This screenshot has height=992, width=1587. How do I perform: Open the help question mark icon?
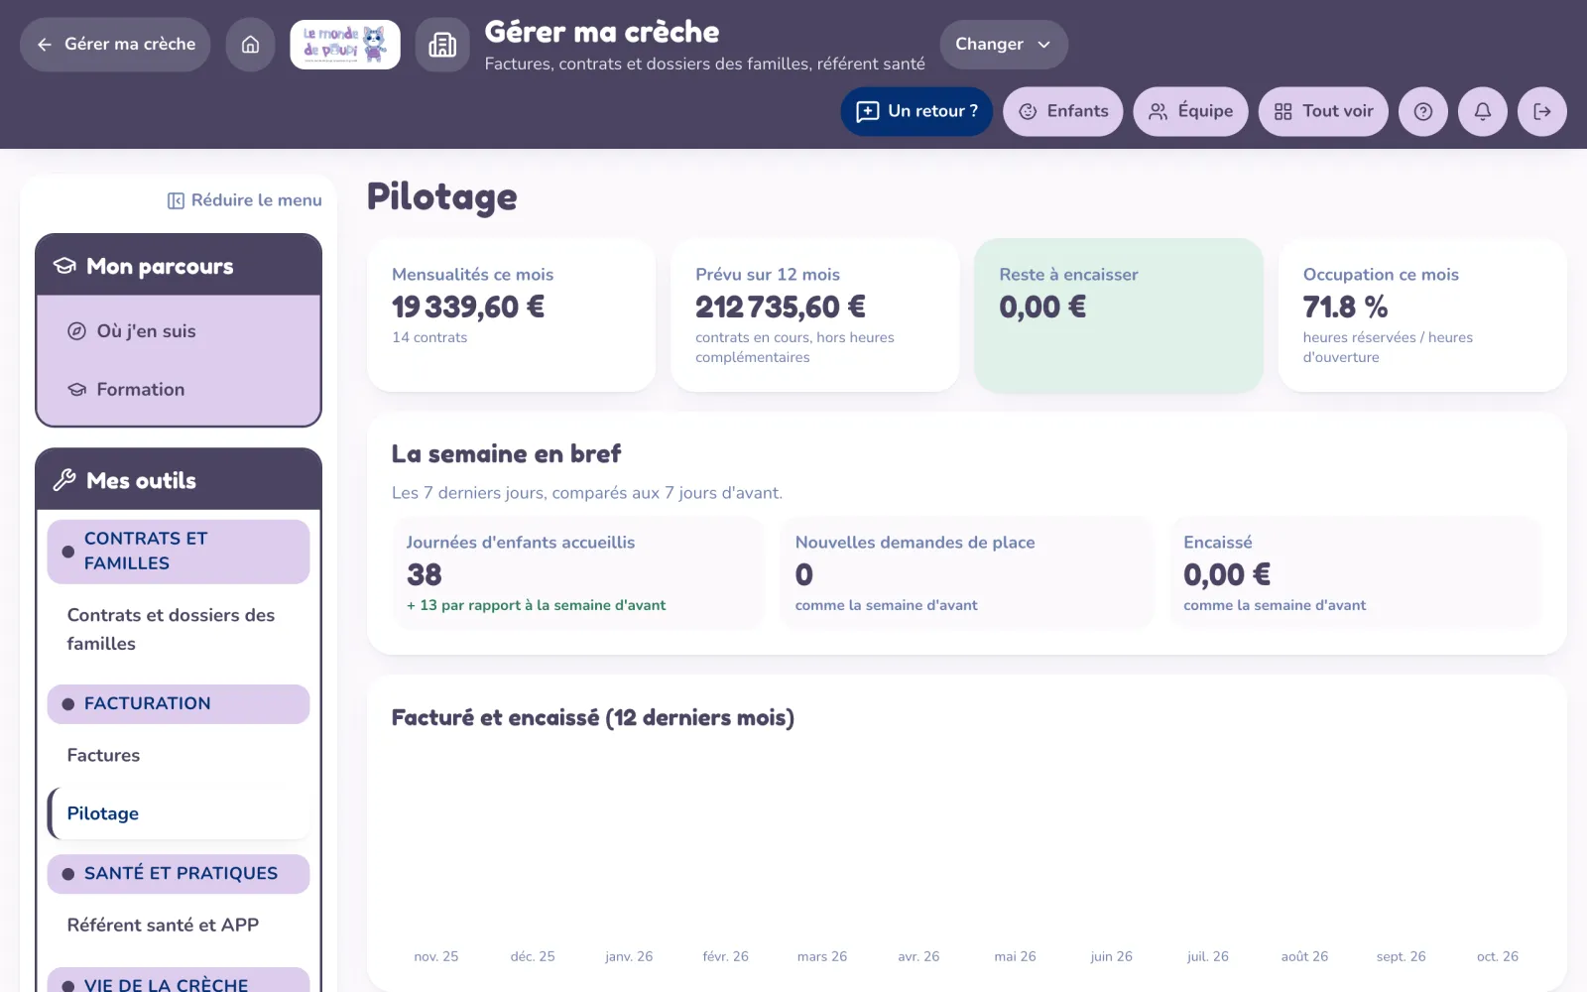1423,111
